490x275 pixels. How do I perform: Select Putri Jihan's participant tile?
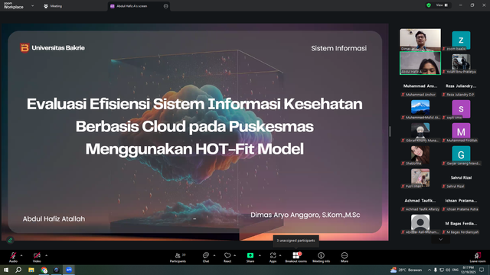(420, 178)
